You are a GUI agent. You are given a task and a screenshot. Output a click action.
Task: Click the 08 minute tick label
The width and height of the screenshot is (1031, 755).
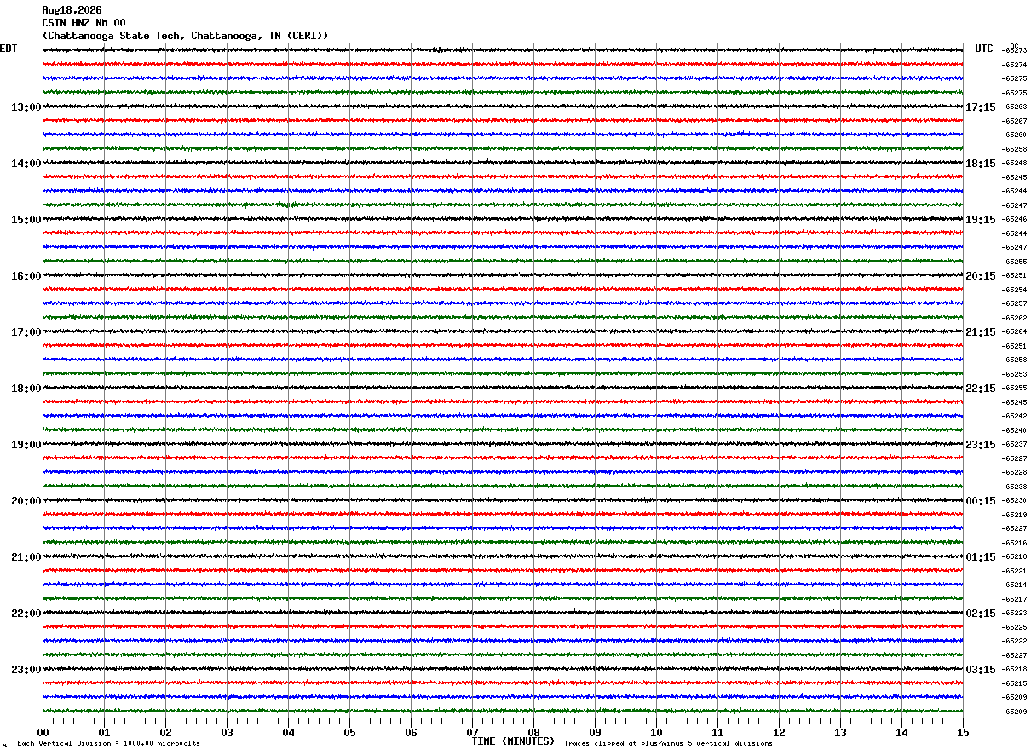[x=533, y=732]
